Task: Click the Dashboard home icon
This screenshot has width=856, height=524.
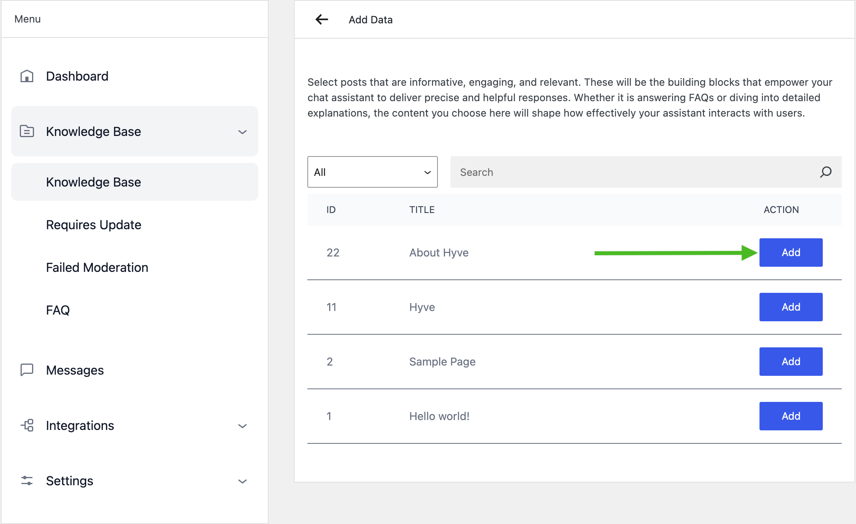Action: coord(27,76)
